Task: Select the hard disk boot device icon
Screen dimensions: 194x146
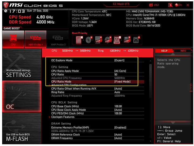Action: [x=79, y=40]
